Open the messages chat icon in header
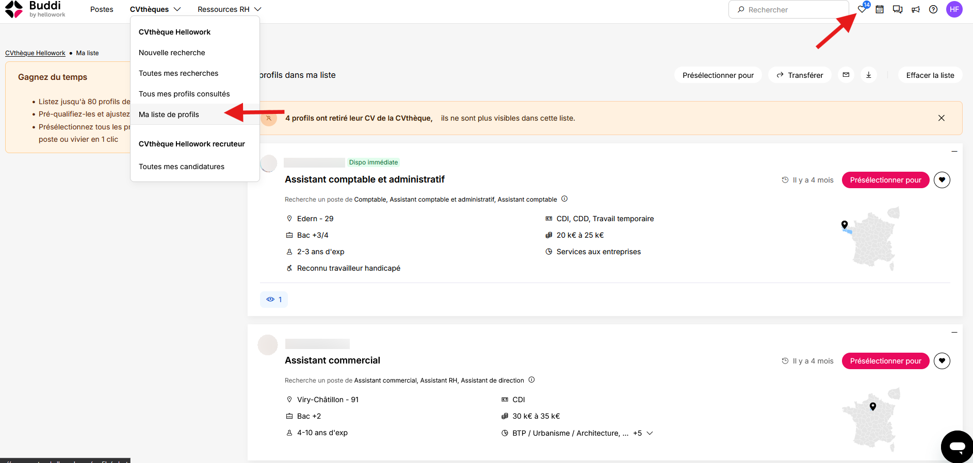 click(898, 9)
